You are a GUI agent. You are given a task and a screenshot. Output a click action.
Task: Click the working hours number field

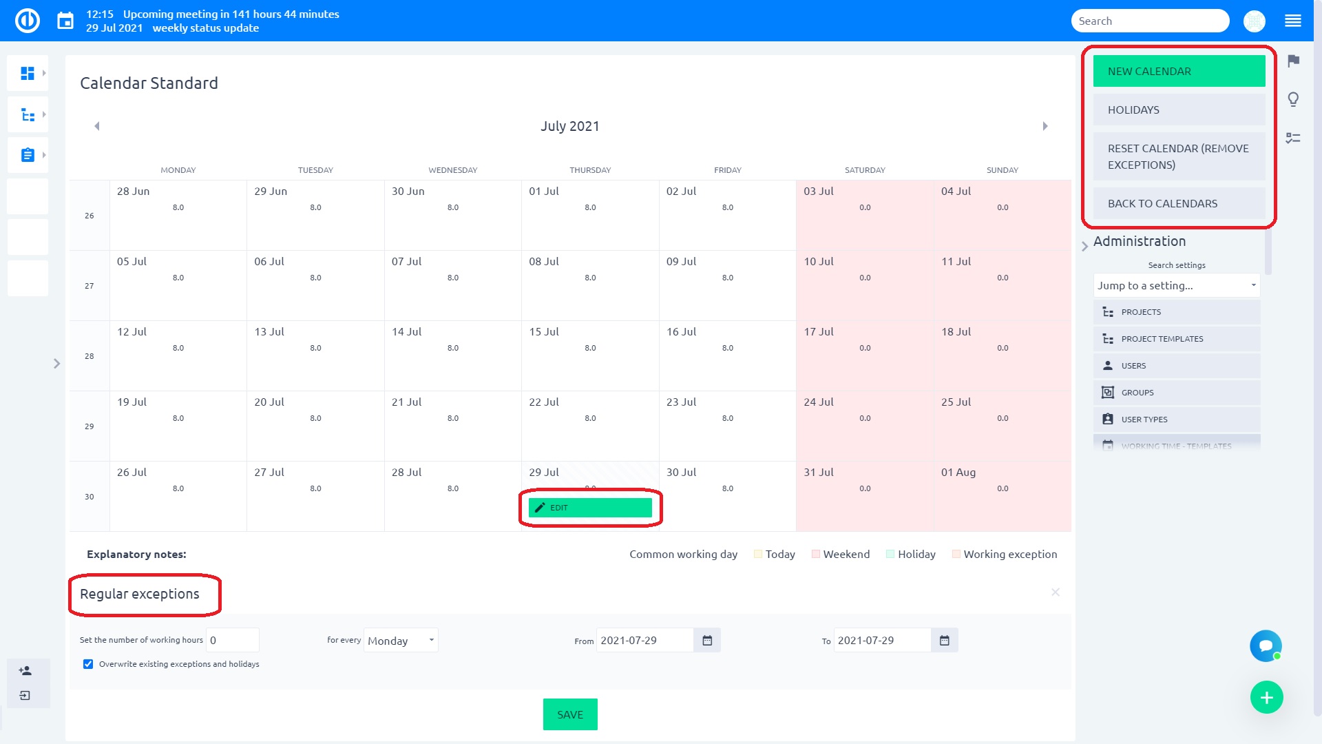pos(233,640)
